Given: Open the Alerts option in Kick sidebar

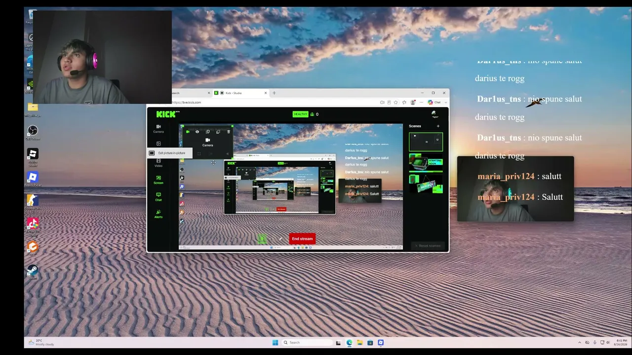Looking at the screenshot, I should [158, 213].
